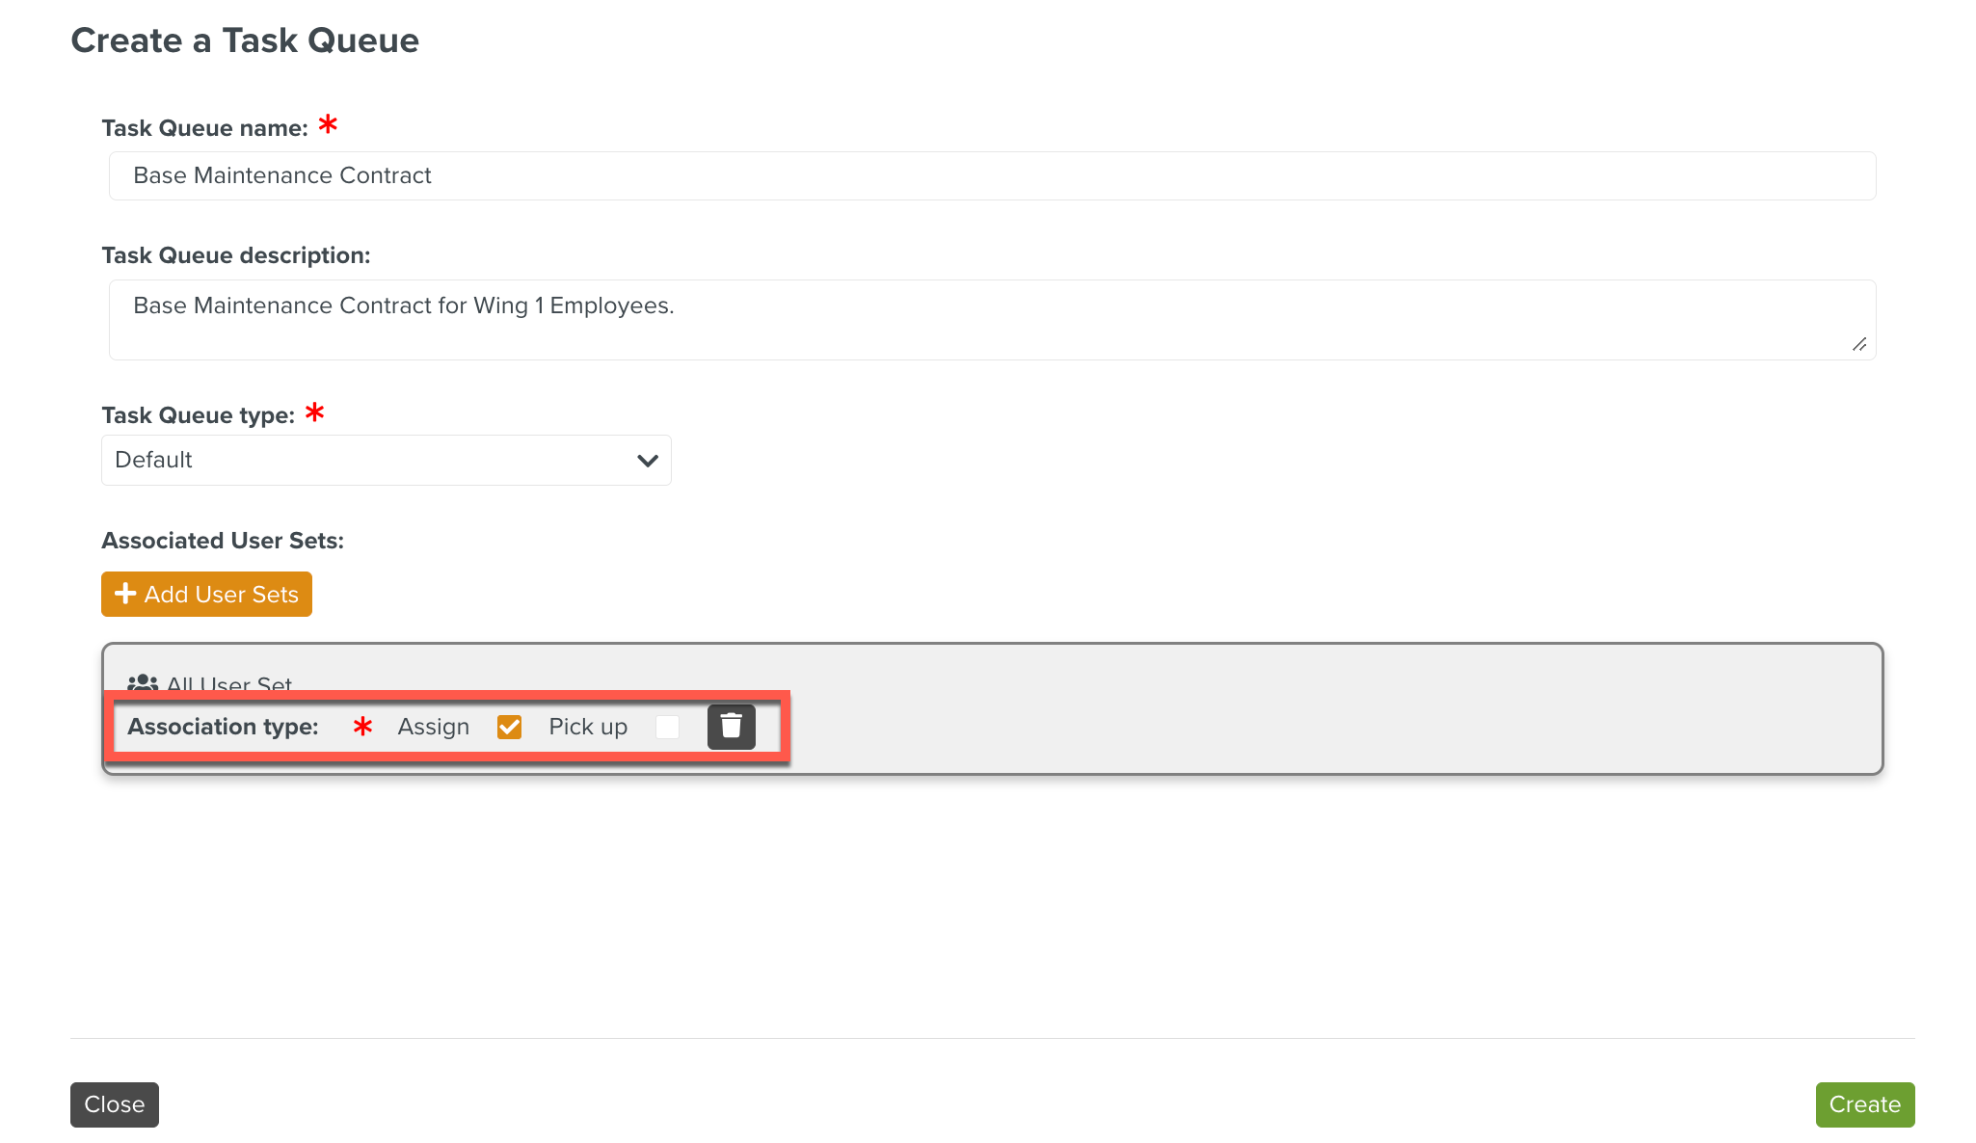Viewport: 1976px width, 1143px height.
Task: Click the Task Queue name label
Action: point(204,128)
